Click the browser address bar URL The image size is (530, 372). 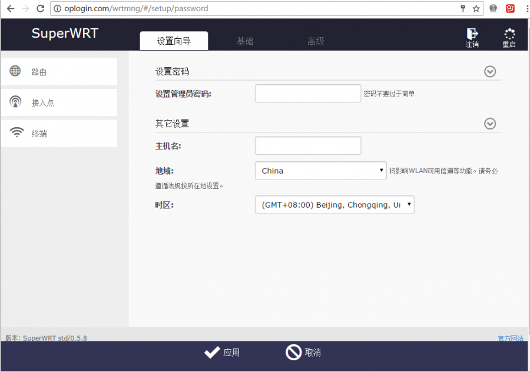click(136, 8)
